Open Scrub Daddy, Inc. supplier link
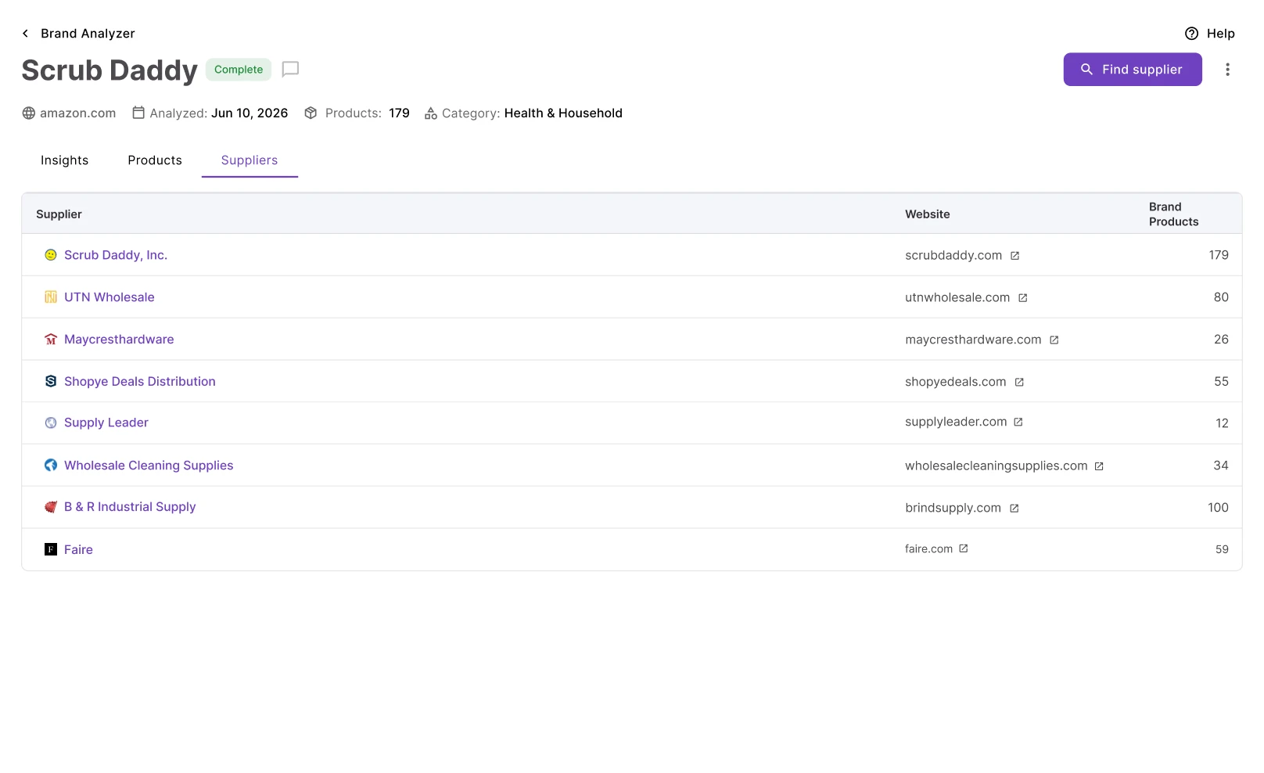The height and width of the screenshot is (773, 1264). click(x=116, y=255)
